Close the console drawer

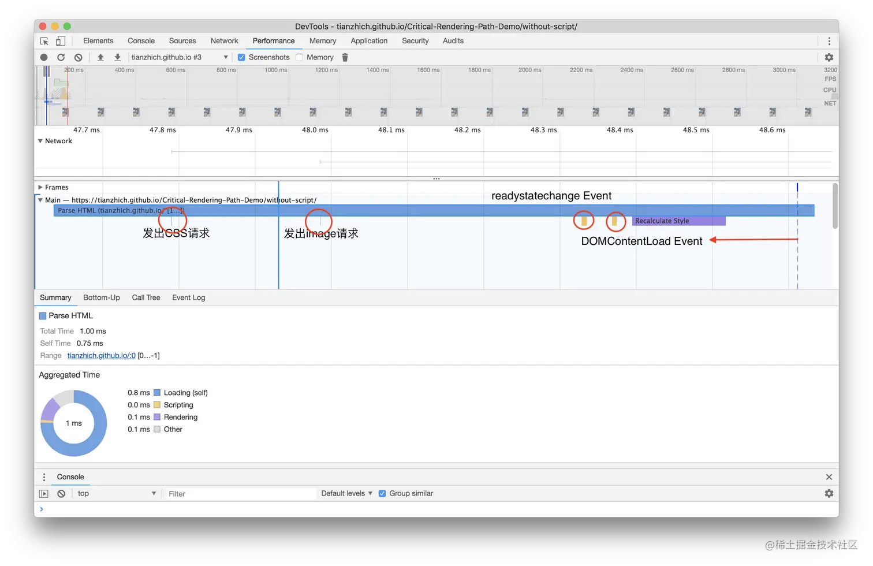(829, 477)
